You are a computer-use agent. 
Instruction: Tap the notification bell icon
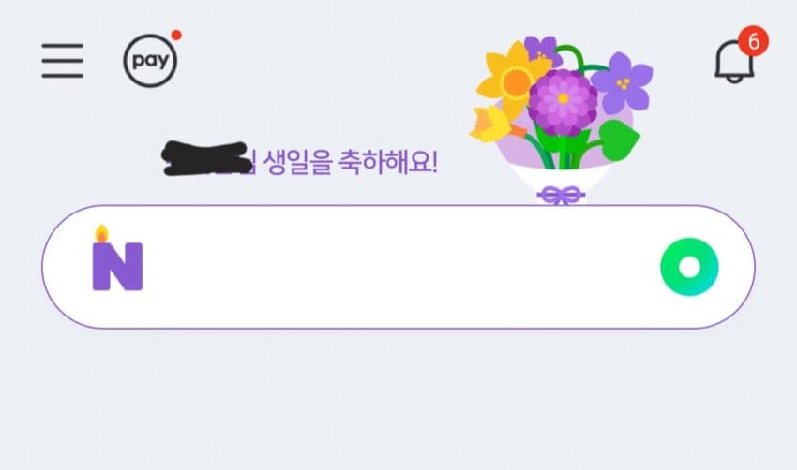(734, 62)
